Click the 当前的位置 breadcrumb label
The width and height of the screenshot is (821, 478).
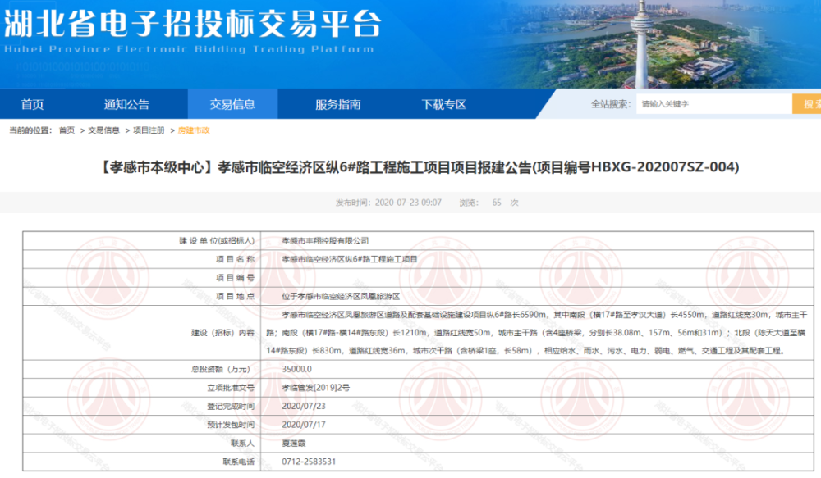pyautogui.click(x=30, y=130)
